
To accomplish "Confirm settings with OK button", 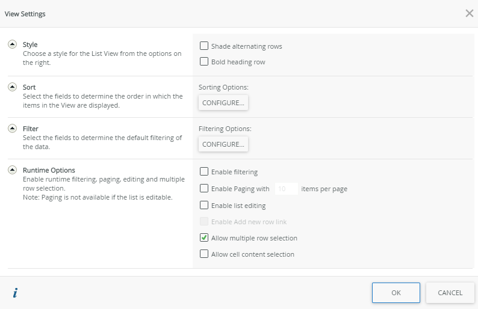I will coord(396,293).
